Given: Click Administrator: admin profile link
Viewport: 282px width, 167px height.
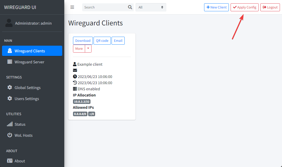Looking at the screenshot, I should tap(33, 23).
